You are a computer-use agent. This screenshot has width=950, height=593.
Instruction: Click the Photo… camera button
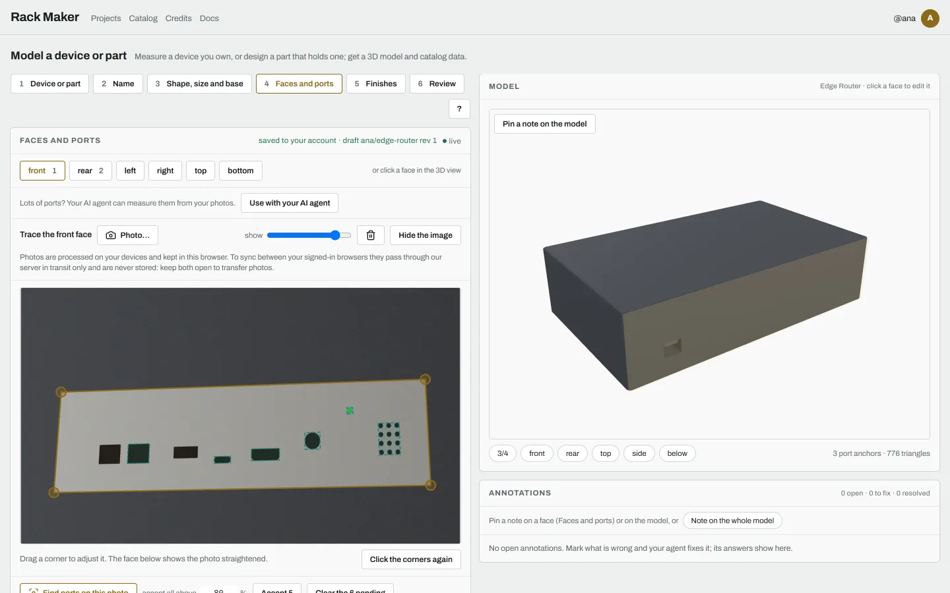[x=127, y=235]
